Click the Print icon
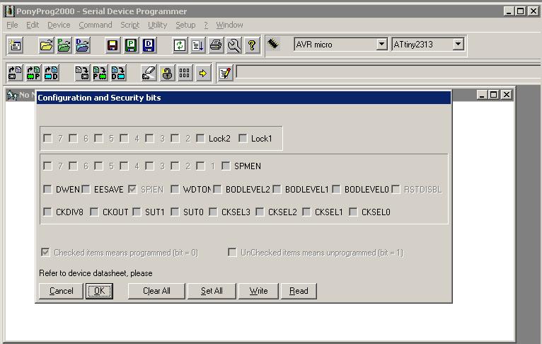Viewport: 542px width, 344px height. 216,45
